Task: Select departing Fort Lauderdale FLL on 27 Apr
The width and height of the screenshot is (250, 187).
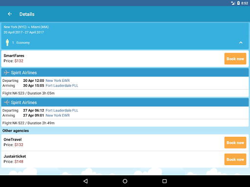Action: pos(62,111)
